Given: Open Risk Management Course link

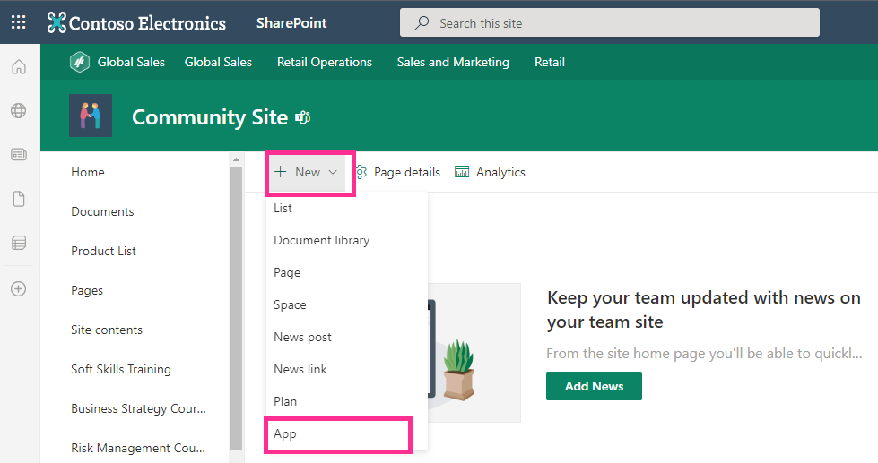Looking at the screenshot, I should [138, 448].
